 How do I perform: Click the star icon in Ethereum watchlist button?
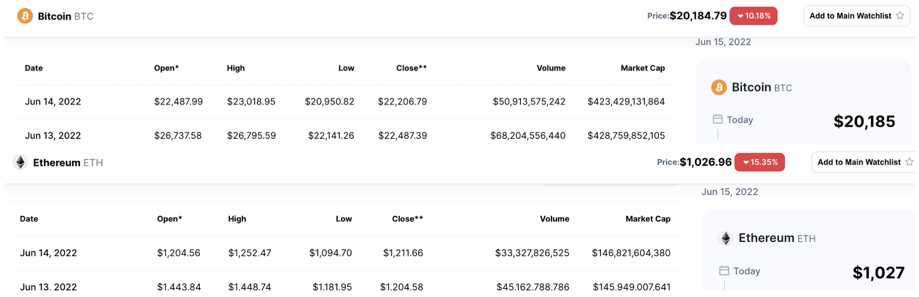(x=909, y=162)
